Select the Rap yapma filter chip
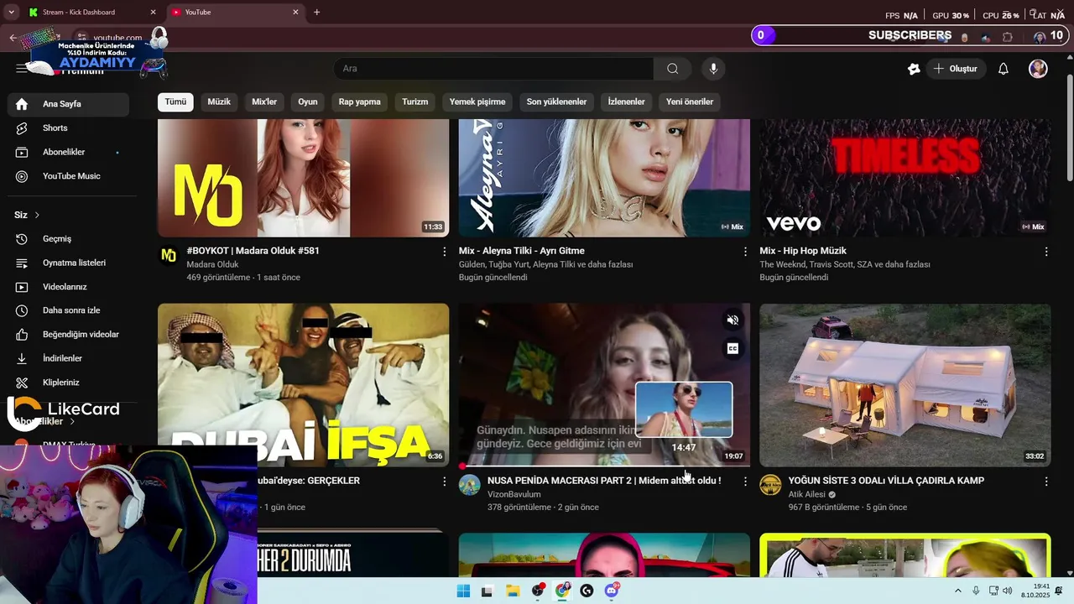1074x604 pixels. pos(359,102)
